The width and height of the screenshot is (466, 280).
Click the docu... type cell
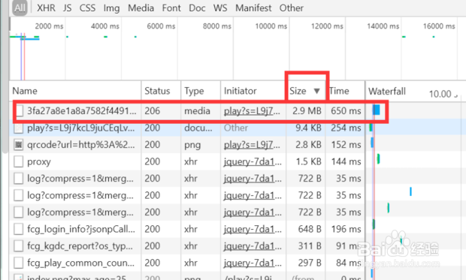point(198,128)
